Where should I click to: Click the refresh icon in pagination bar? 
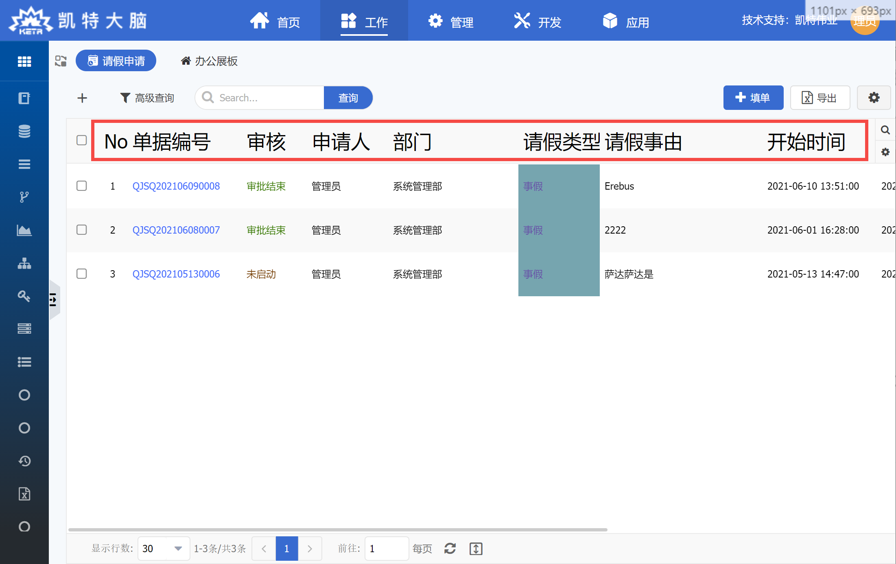[x=450, y=549]
